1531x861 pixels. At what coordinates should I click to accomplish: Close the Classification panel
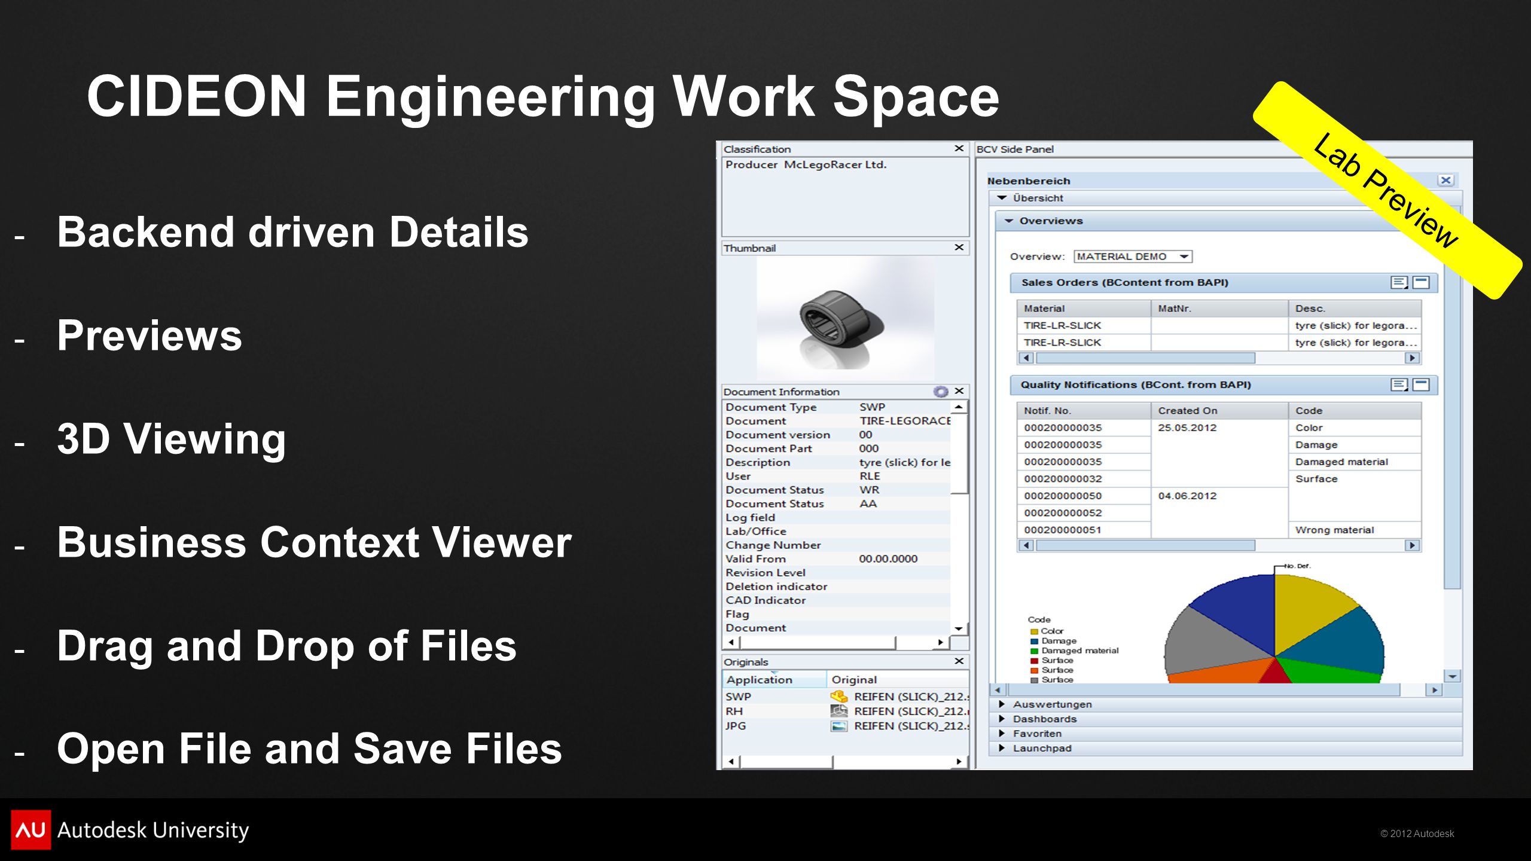coord(959,148)
